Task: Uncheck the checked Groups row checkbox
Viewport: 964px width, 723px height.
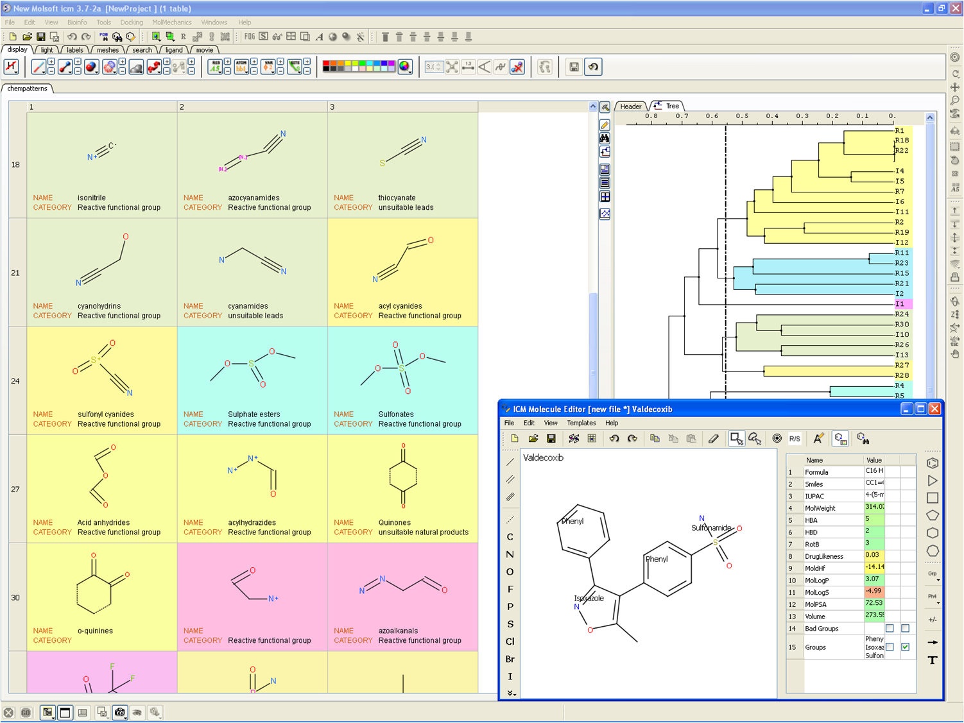Action: (905, 647)
